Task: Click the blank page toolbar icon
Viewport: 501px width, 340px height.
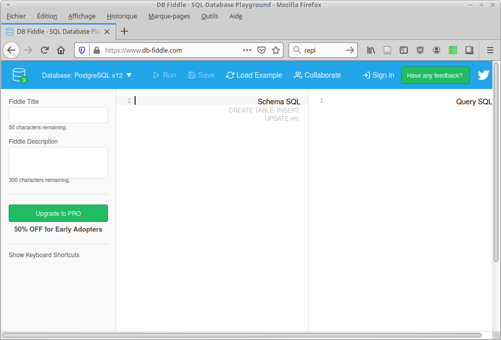Action: (387, 50)
